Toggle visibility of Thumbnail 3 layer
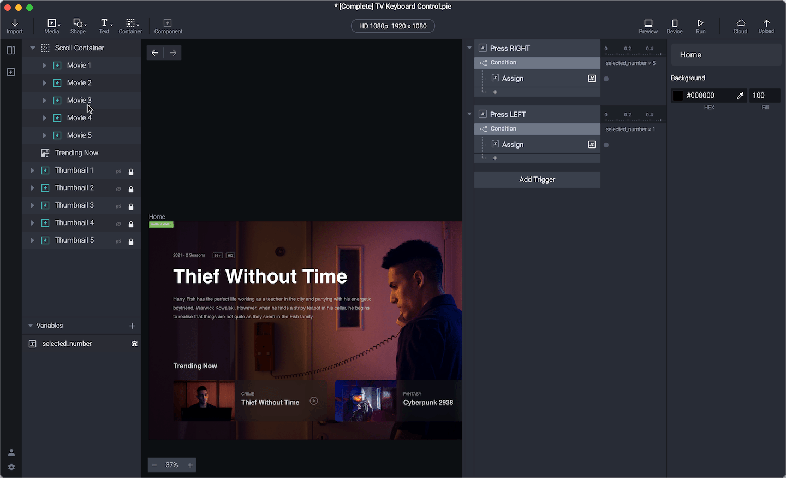Screen dimensions: 786x478 (118, 206)
